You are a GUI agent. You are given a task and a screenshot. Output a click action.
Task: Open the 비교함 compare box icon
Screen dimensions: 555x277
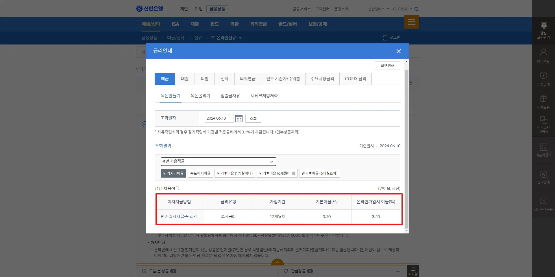[413, 271]
